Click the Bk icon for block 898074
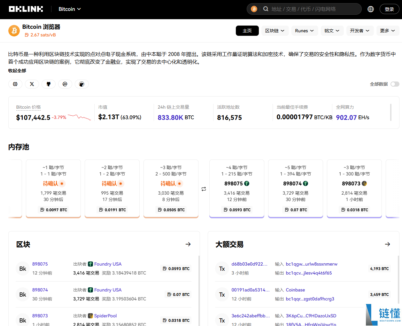This screenshot has height=326, width=402. [23, 294]
